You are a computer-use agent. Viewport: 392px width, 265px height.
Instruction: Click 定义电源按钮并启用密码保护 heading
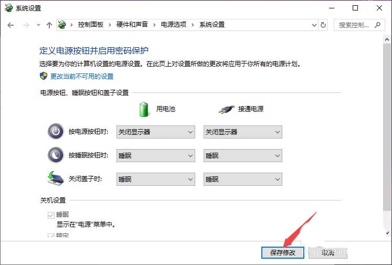(x=94, y=50)
